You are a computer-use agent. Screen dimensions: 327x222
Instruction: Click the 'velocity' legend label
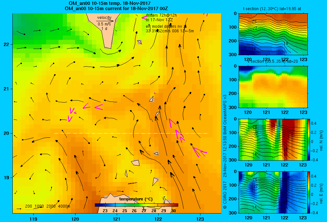click(104, 18)
